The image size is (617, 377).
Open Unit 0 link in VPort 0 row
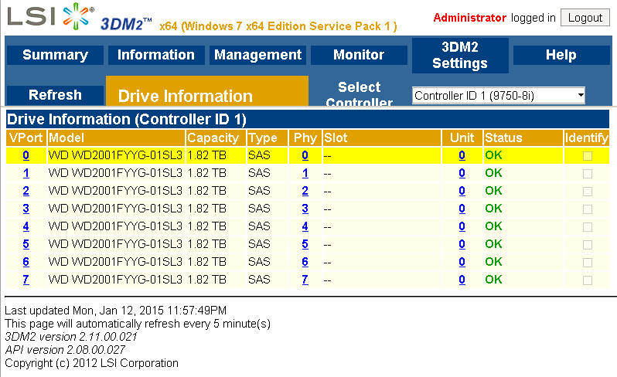462,155
